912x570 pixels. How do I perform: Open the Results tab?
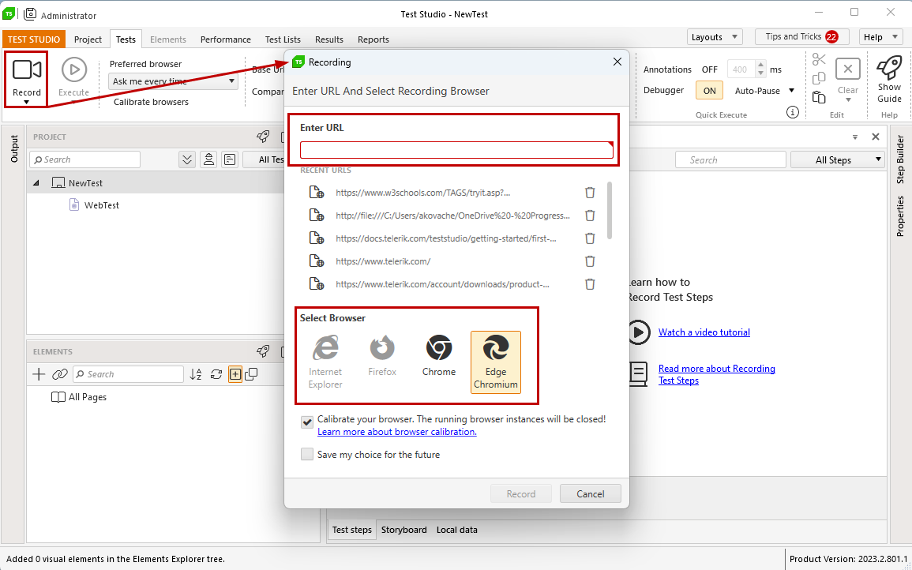tap(329, 39)
